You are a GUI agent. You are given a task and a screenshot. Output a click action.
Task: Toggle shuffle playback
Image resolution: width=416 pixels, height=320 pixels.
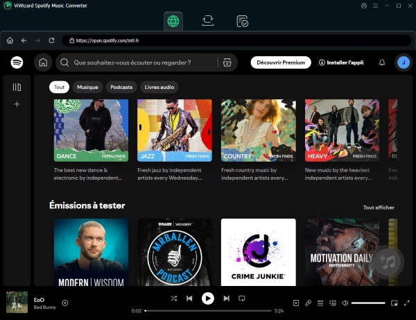pyautogui.click(x=174, y=298)
